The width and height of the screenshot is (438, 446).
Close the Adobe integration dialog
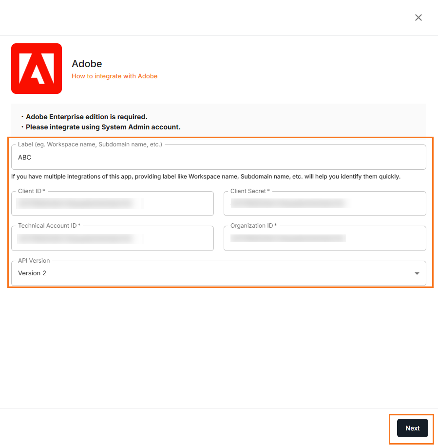coord(418,18)
